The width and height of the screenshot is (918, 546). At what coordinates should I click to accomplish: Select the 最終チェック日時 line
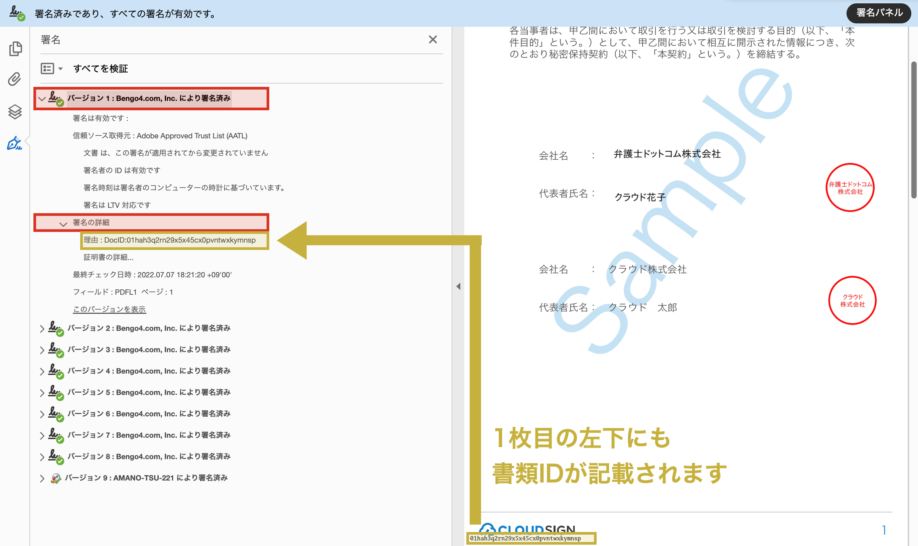(152, 274)
